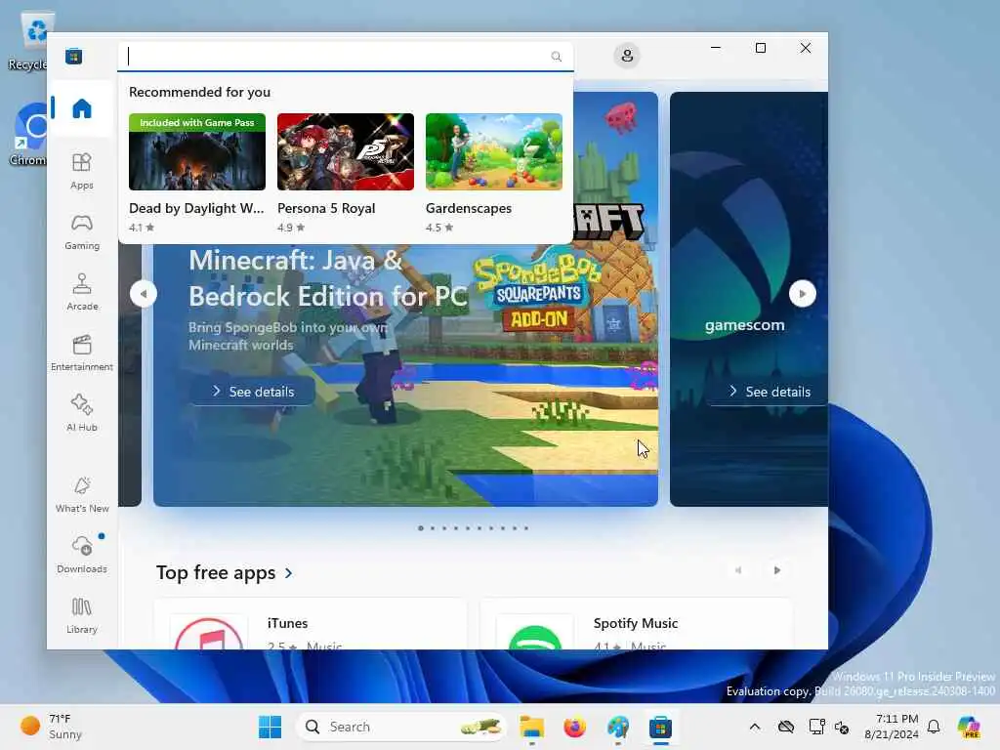Open notification bell in the taskbar
This screenshot has width=1000, height=750.
[x=934, y=727]
